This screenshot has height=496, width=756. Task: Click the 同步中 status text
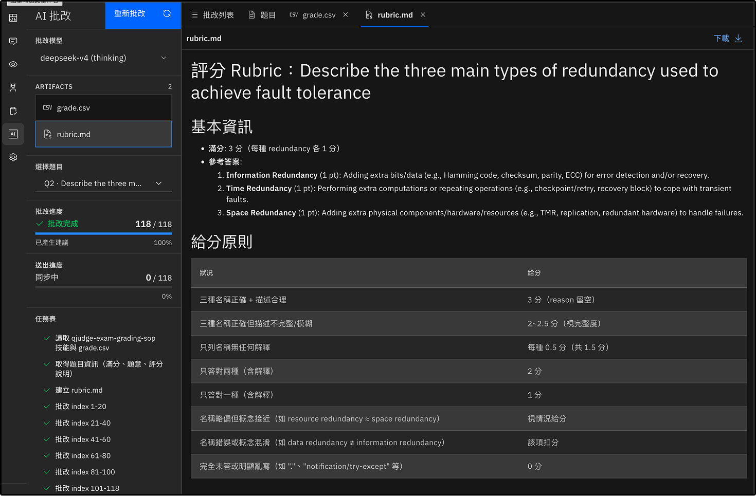point(47,278)
